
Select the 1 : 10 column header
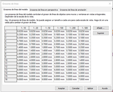pyautogui.click(x=23, y=28)
